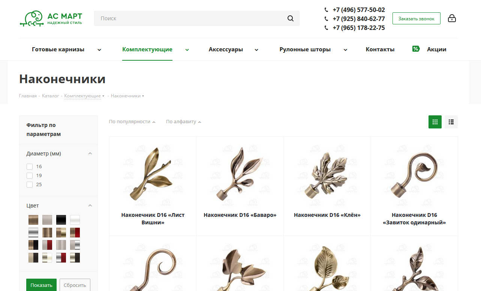
Task: Go to Контакты page
Action: (380, 49)
